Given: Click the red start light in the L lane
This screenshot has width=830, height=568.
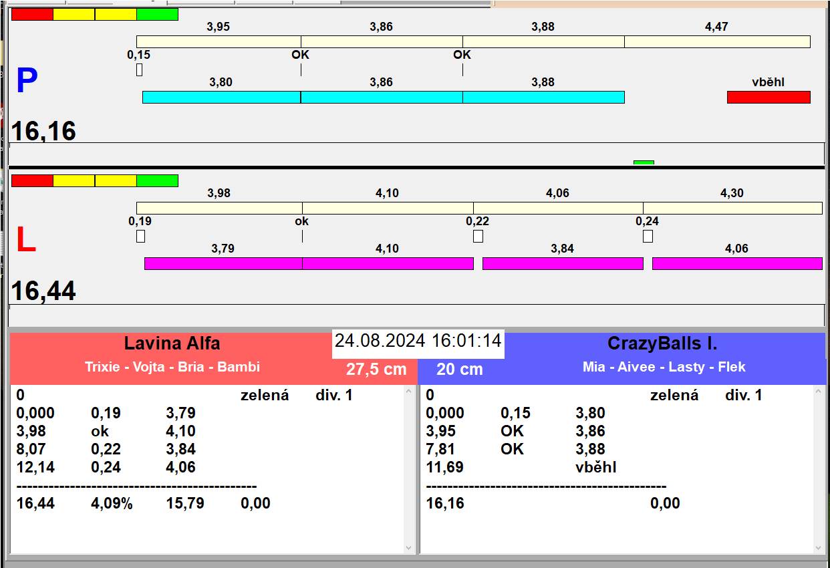Looking at the screenshot, I should pyautogui.click(x=32, y=180).
